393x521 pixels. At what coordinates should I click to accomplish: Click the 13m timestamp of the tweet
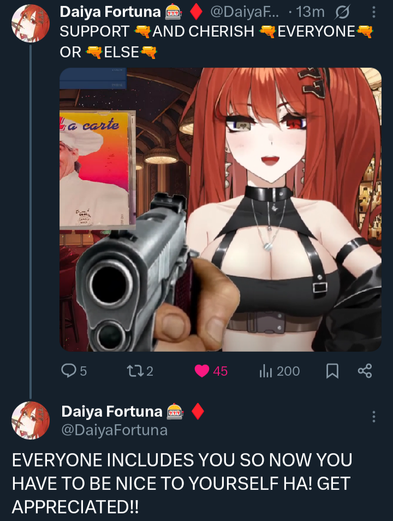point(309,12)
